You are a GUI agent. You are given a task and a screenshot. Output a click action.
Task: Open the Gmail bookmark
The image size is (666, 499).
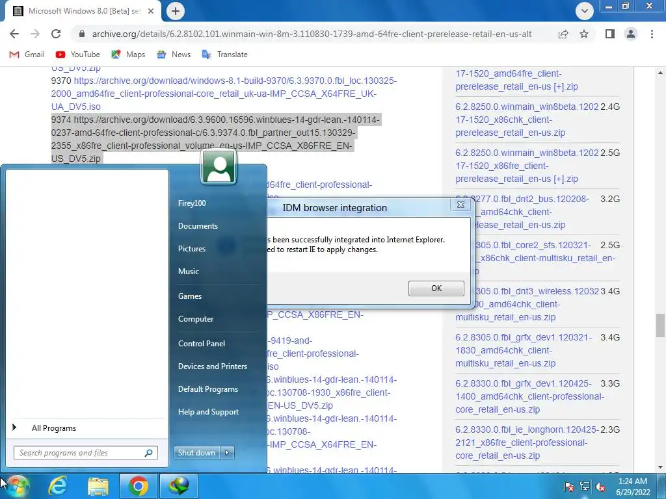27,55
